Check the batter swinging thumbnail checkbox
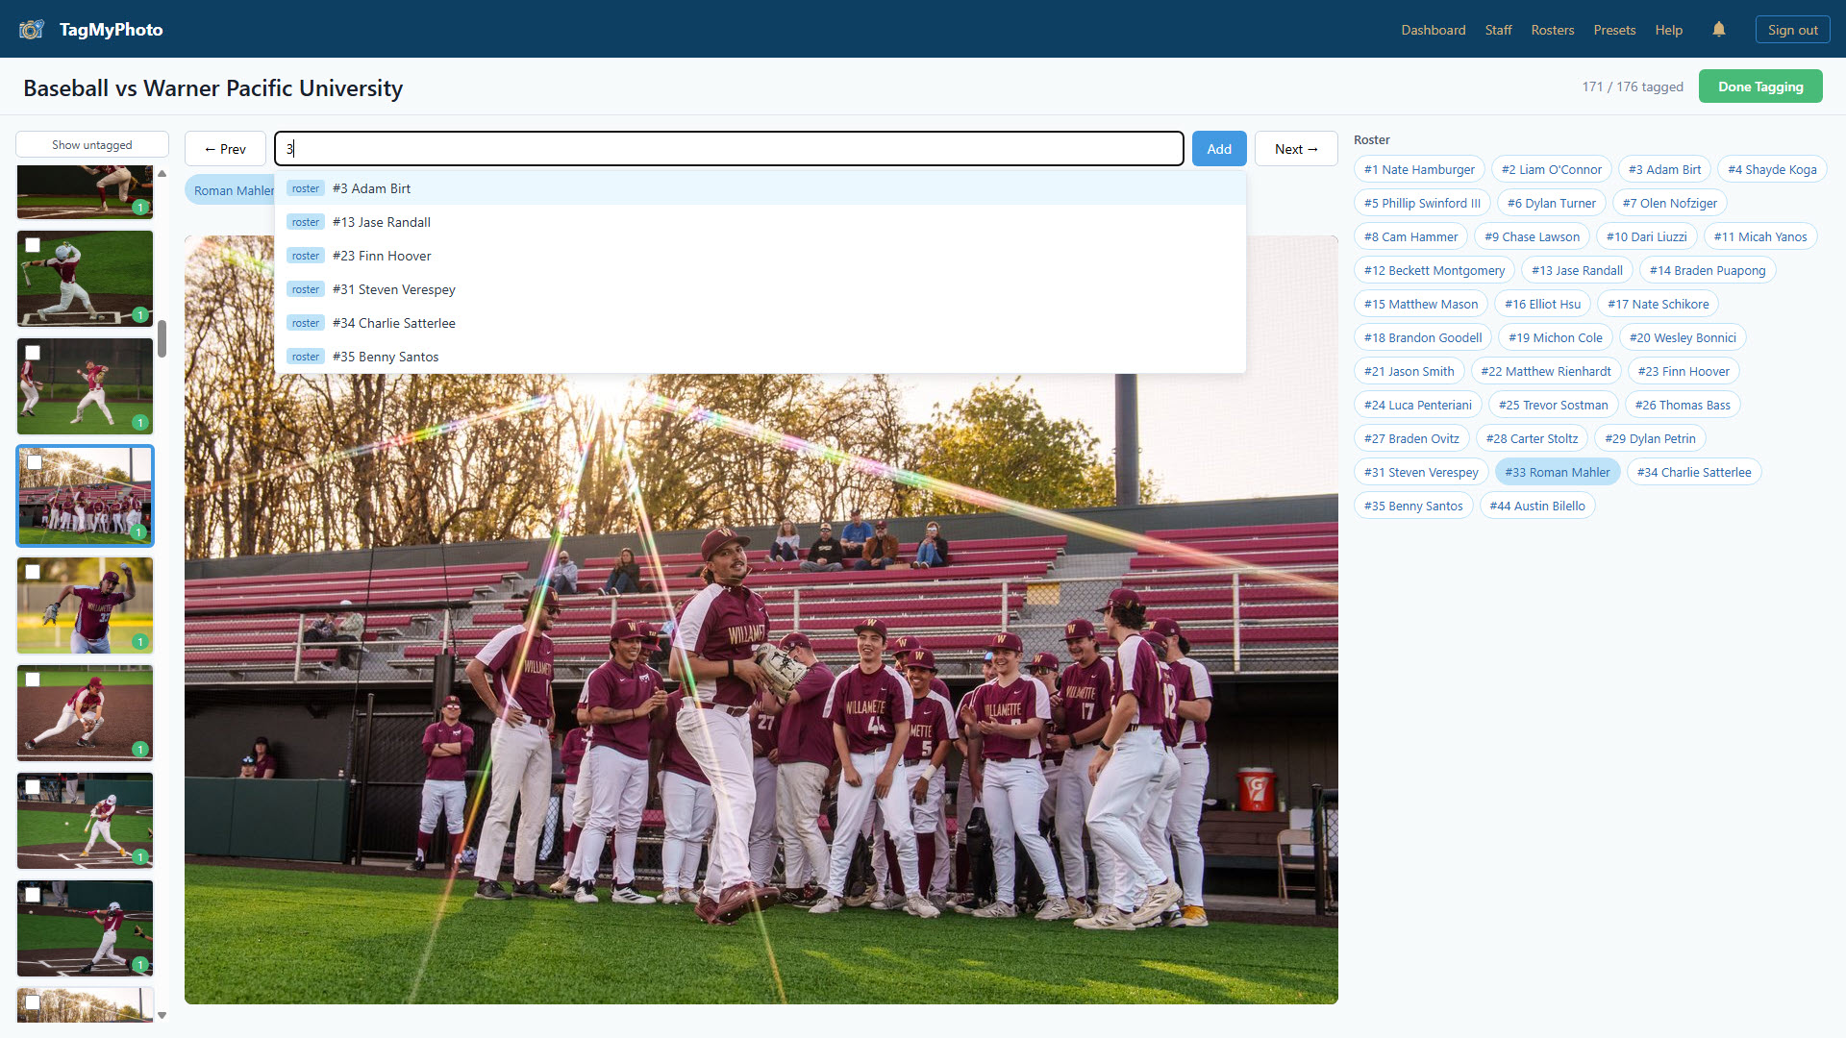Viewport: 1846px width, 1038px height. (x=33, y=245)
